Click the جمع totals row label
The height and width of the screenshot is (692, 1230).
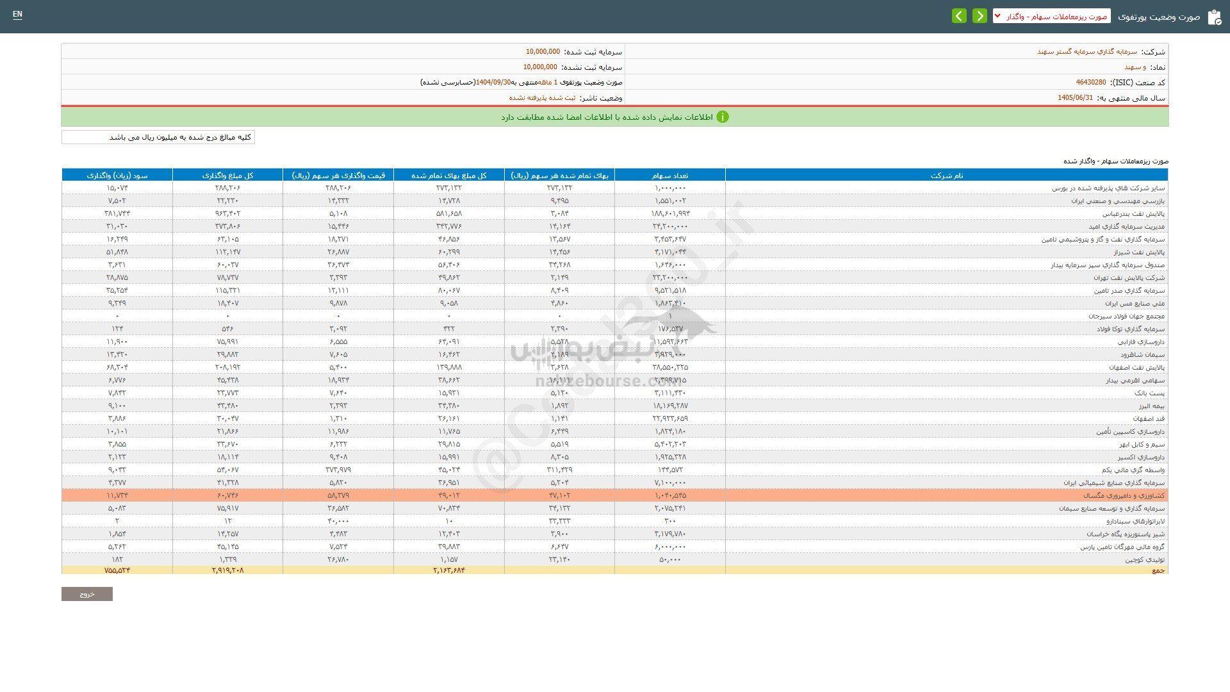pos(1158,570)
